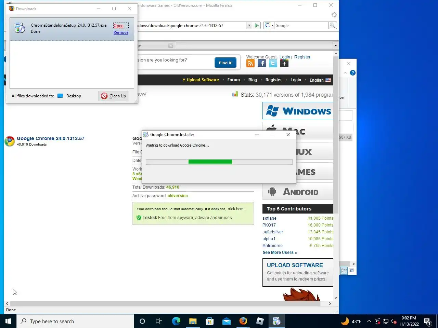
Task: Switch to Firefox from the taskbar
Action: point(243,321)
